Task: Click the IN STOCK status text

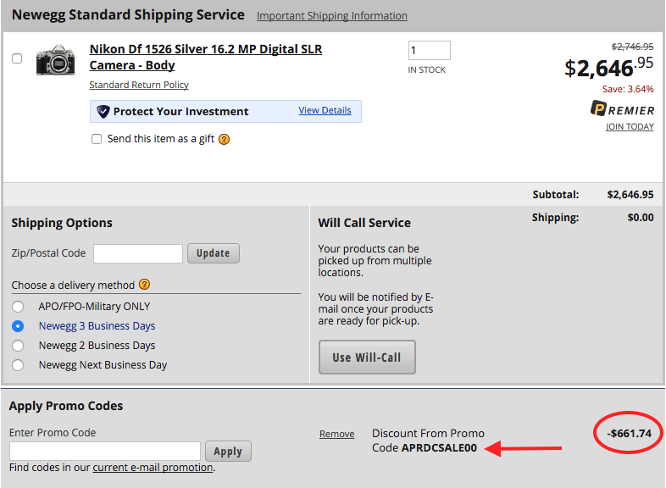Action: click(x=426, y=69)
